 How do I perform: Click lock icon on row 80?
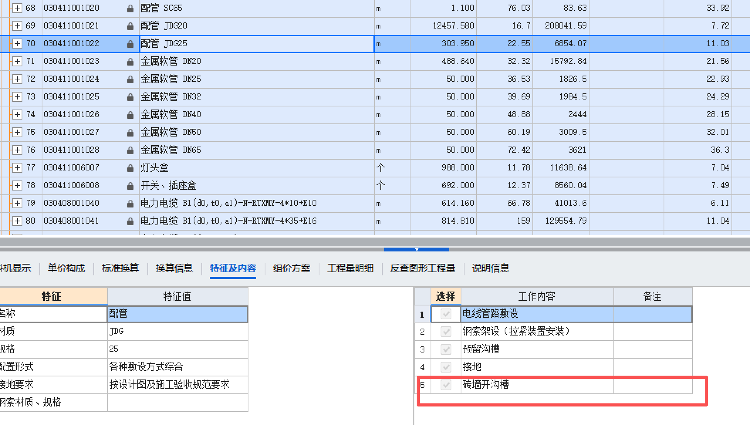pyautogui.click(x=130, y=221)
